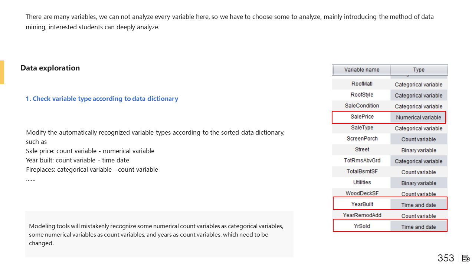Click the 'Type' column header
The width and height of the screenshot is (475, 267).
coord(419,70)
